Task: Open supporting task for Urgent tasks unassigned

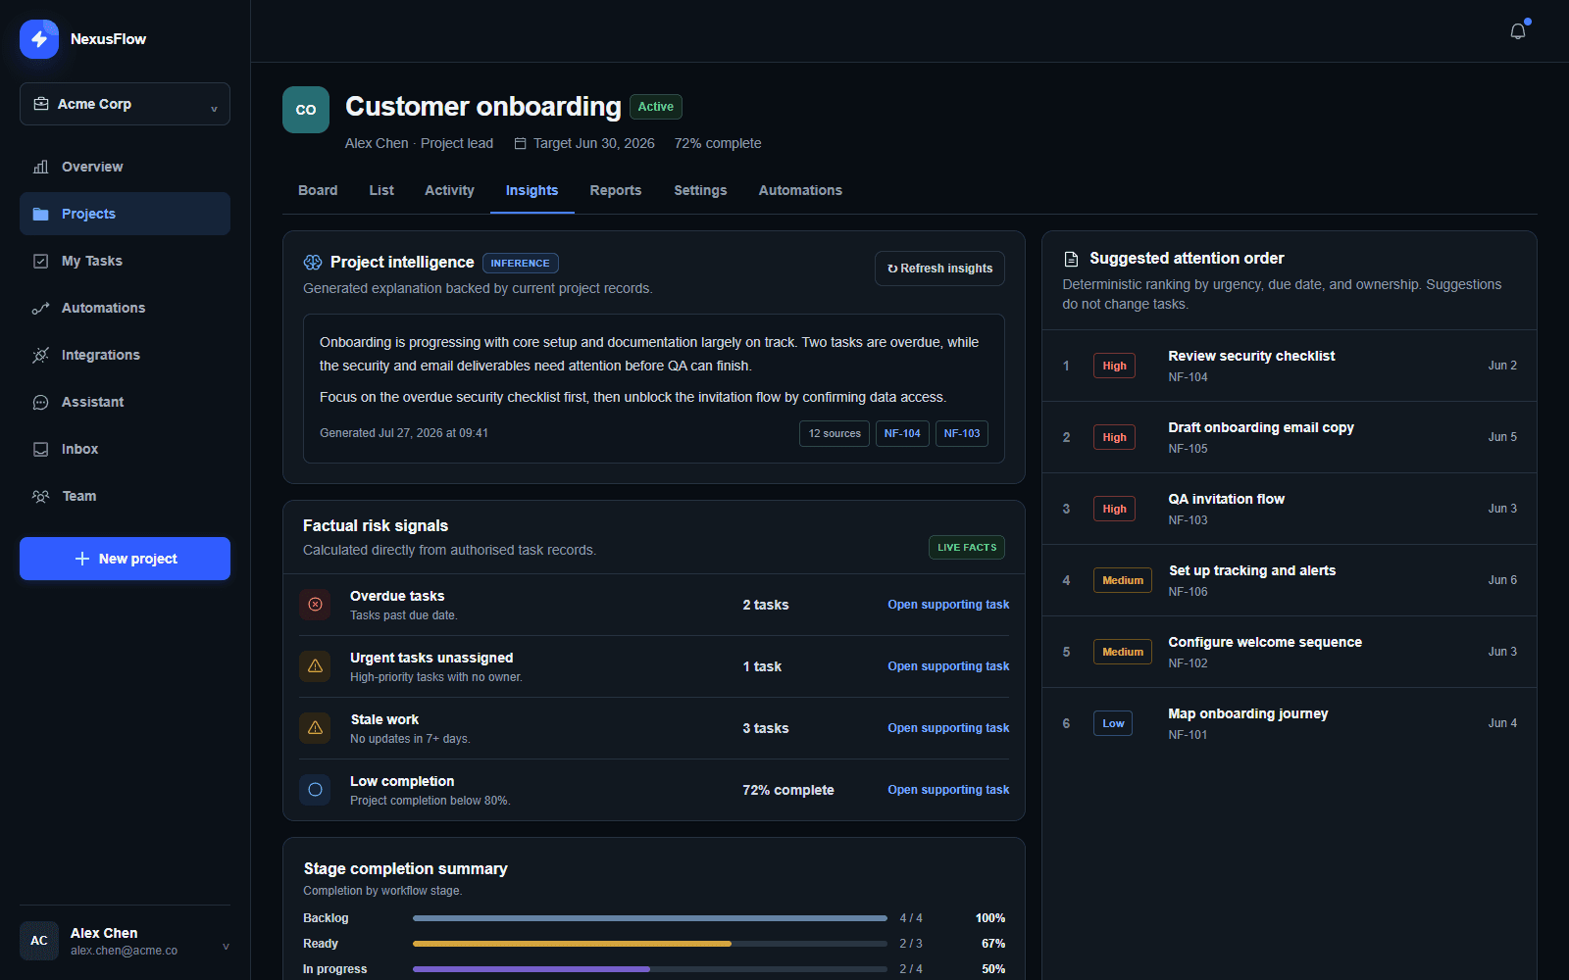Action: coord(948,666)
